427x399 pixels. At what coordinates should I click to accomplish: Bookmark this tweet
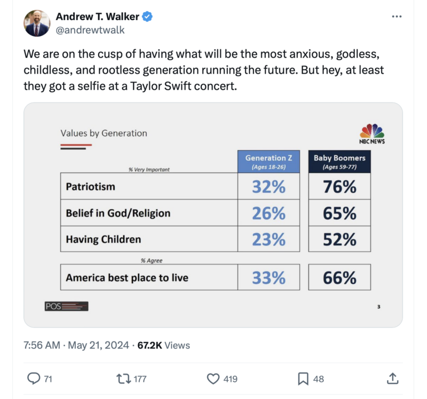(303, 378)
